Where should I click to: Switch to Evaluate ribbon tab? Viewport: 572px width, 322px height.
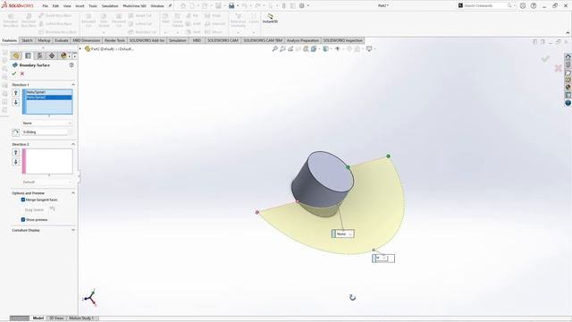[x=62, y=40]
